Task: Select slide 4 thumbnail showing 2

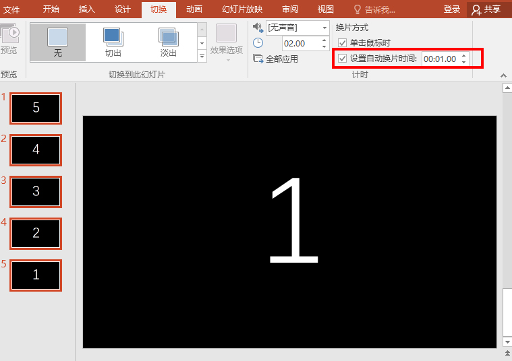Action: 36,234
